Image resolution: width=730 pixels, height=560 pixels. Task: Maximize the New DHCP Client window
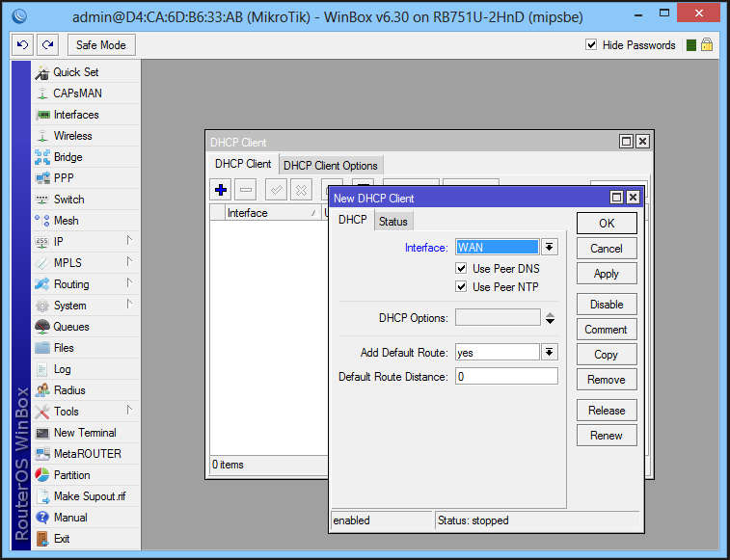616,198
